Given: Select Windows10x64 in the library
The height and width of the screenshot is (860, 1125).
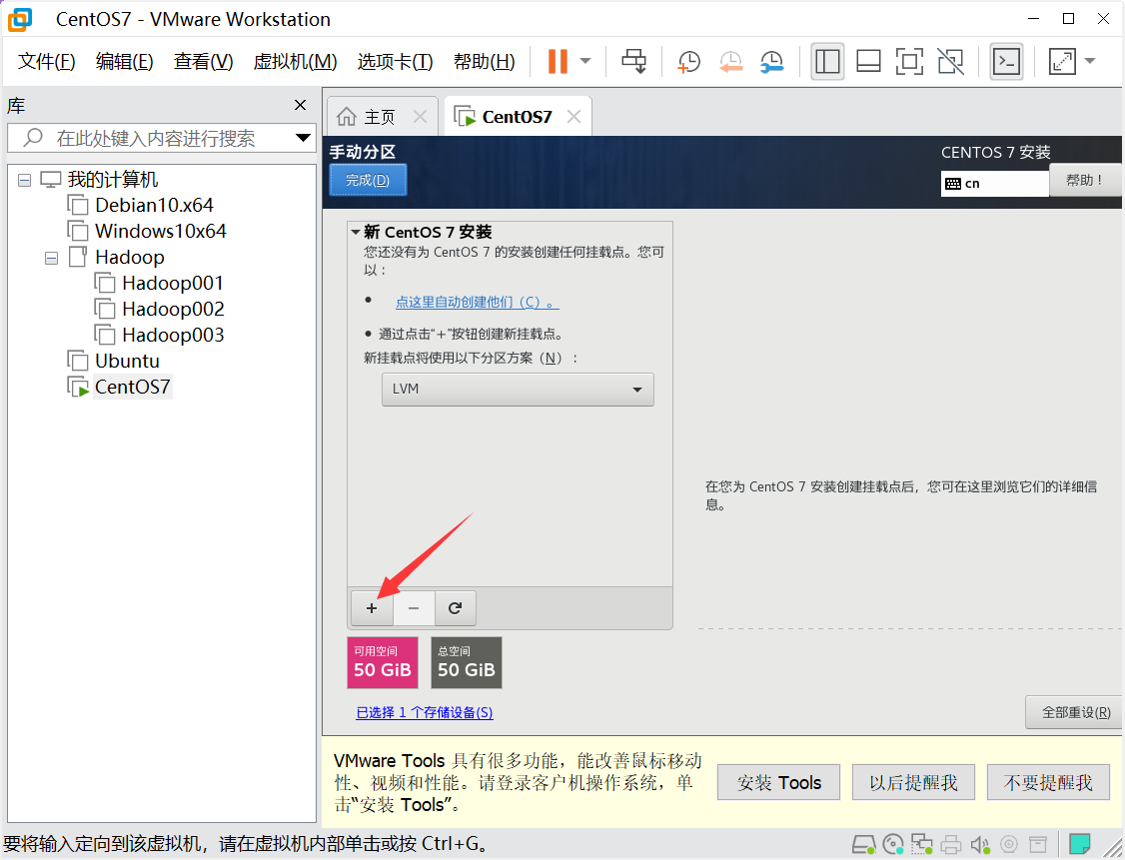Looking at the screenshot, I should 160,231.
